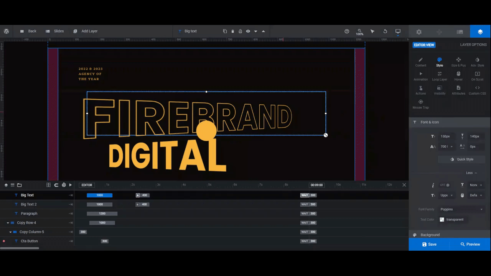This screenshot has height=276, width=491.
Task: Click the Editor View button
Action: point(424,45)
